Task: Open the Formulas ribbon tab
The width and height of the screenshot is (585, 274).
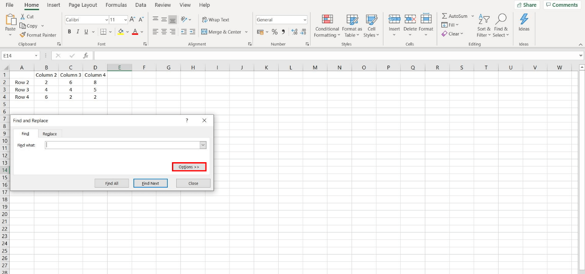Action: point(116,5)
